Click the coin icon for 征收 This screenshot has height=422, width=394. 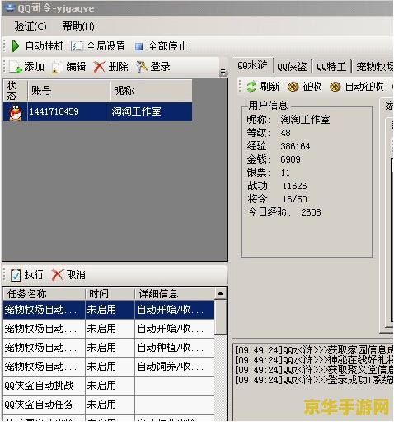[x=293, y=87]
